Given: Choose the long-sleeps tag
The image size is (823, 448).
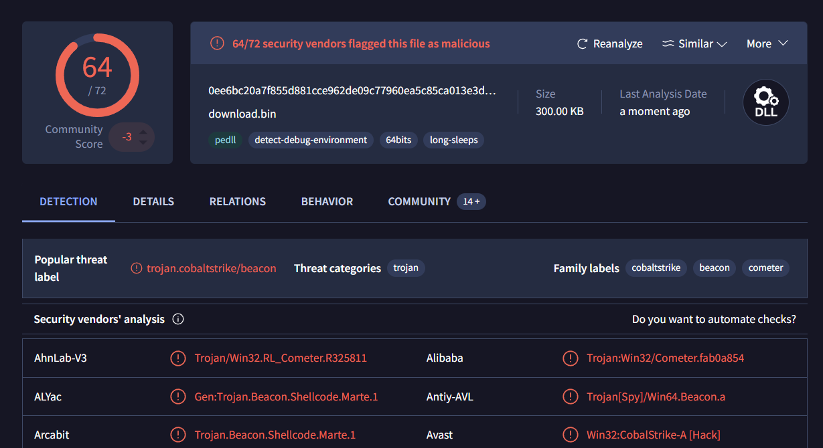Looking at the screenshot, I should pos(454,140).
